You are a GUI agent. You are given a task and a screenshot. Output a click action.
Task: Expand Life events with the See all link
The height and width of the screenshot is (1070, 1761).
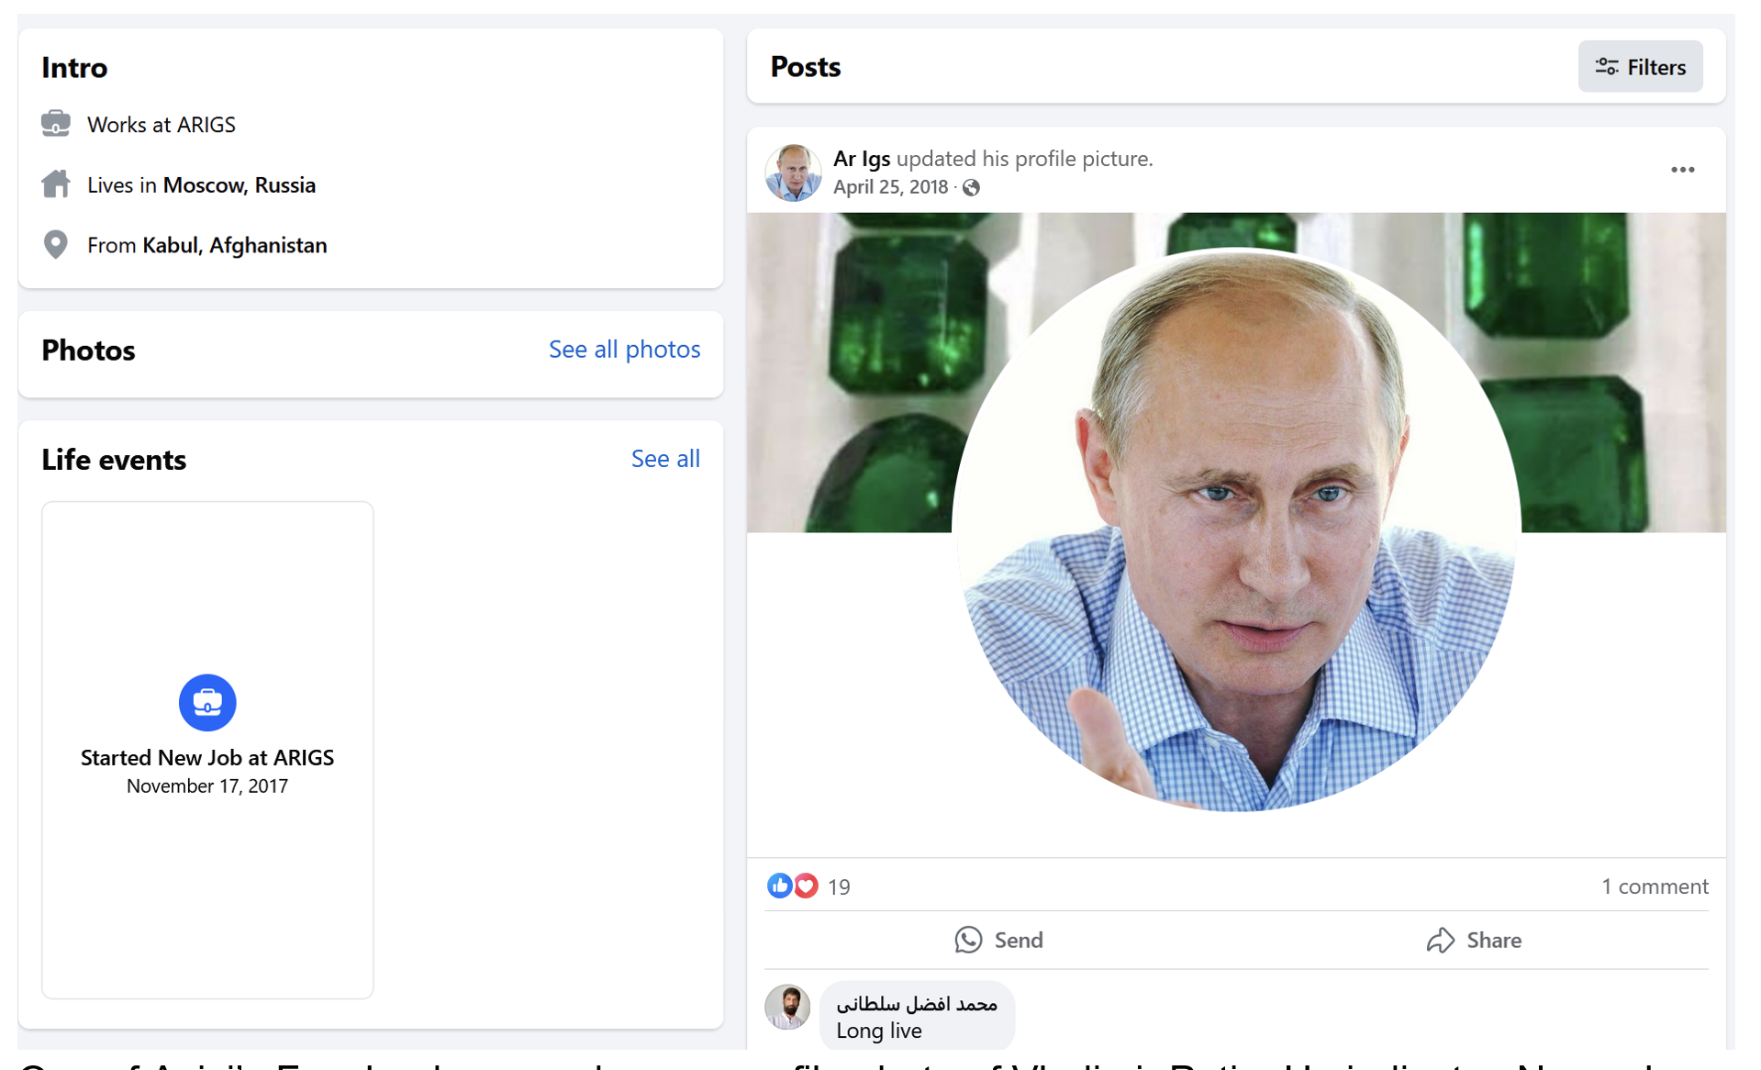coord(664,458)
